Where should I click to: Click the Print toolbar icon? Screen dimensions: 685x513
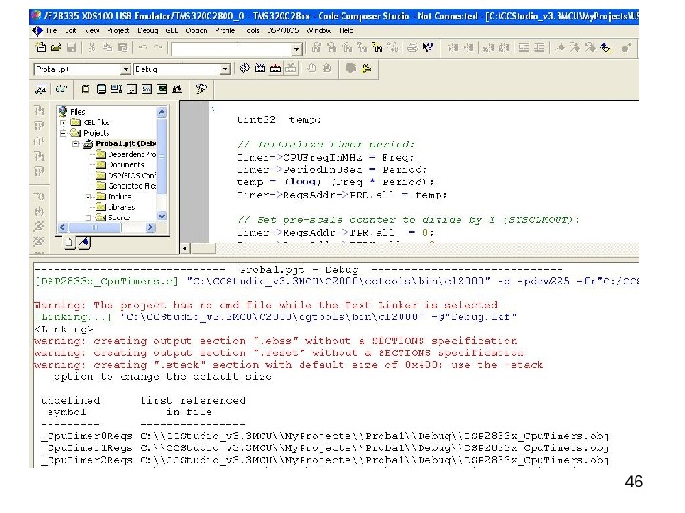pos(412,47)
